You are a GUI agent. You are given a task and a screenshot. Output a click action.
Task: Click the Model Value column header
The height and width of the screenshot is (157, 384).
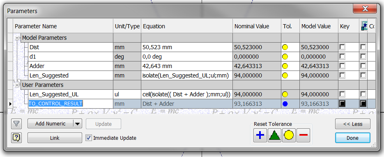[x=319, y=26]
